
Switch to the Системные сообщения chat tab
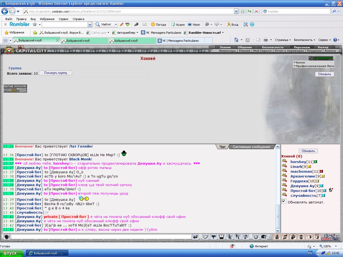tap(251, 147)
